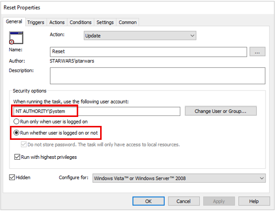Select the General tab
The width and height of the screenshot is (275, 211).
pos(14,22)
